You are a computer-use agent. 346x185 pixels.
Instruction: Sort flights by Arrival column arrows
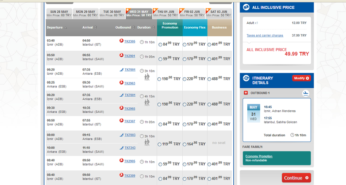(96, 27)
